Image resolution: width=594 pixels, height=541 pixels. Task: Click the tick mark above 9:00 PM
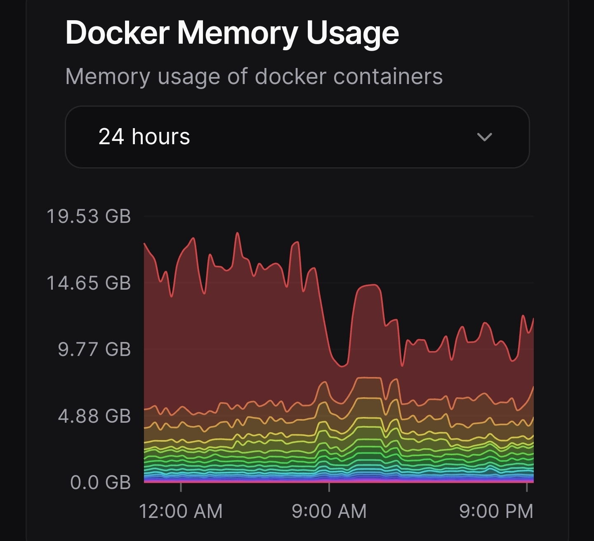pyautogui.click(x=527, y=487)
